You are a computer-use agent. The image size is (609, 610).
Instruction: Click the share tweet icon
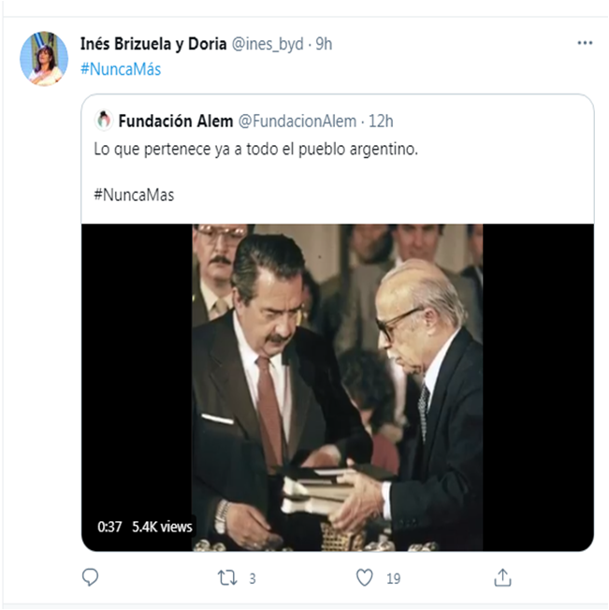(502, 577)
